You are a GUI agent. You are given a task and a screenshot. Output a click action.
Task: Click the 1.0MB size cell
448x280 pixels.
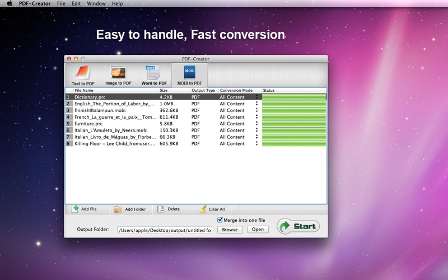166,104
